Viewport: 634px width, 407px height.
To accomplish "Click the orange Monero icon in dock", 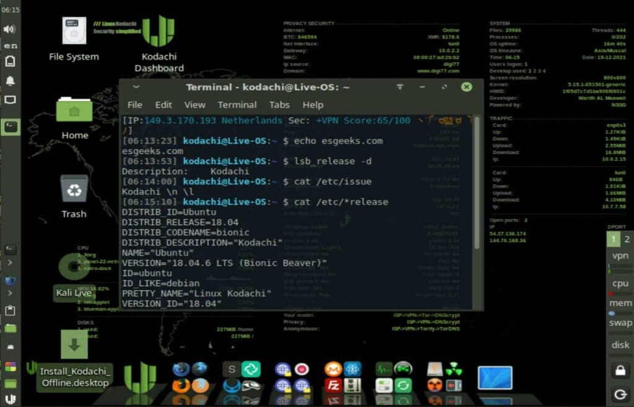I will [333, 369].
